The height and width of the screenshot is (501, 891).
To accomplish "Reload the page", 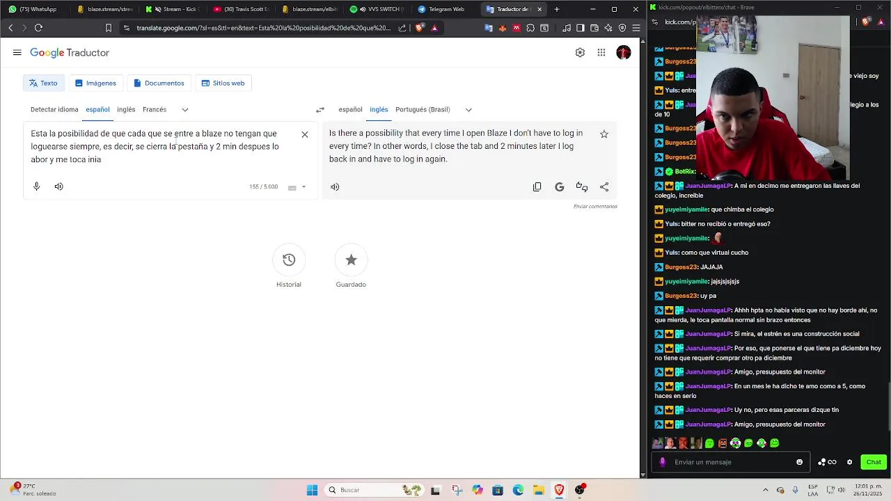I will pos(38,28).
